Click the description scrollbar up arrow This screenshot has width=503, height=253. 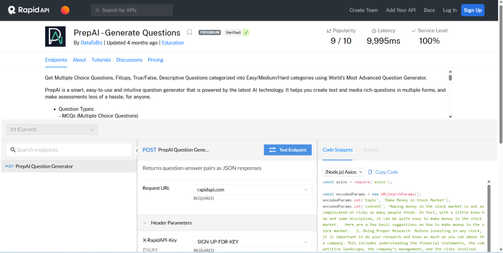coord(450,72)
